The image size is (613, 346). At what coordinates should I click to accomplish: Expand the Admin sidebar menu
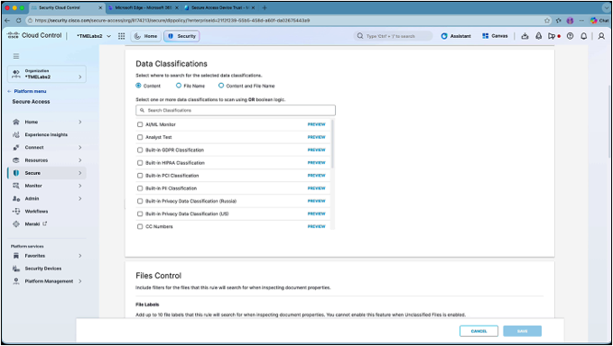point(79,198)
